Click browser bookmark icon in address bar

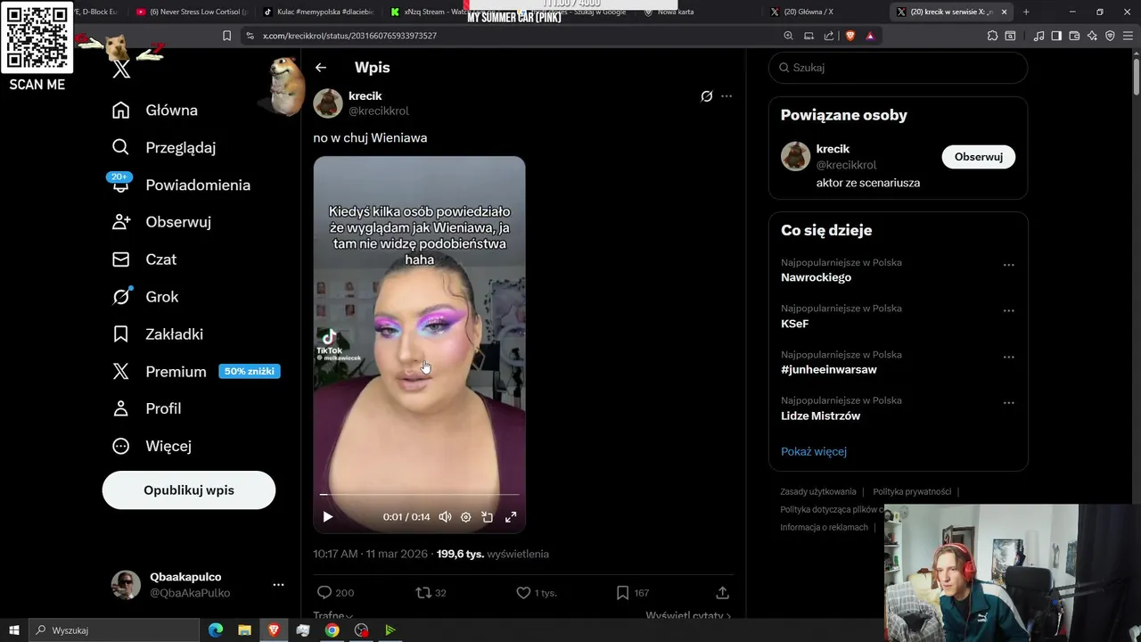click(227, 36)
